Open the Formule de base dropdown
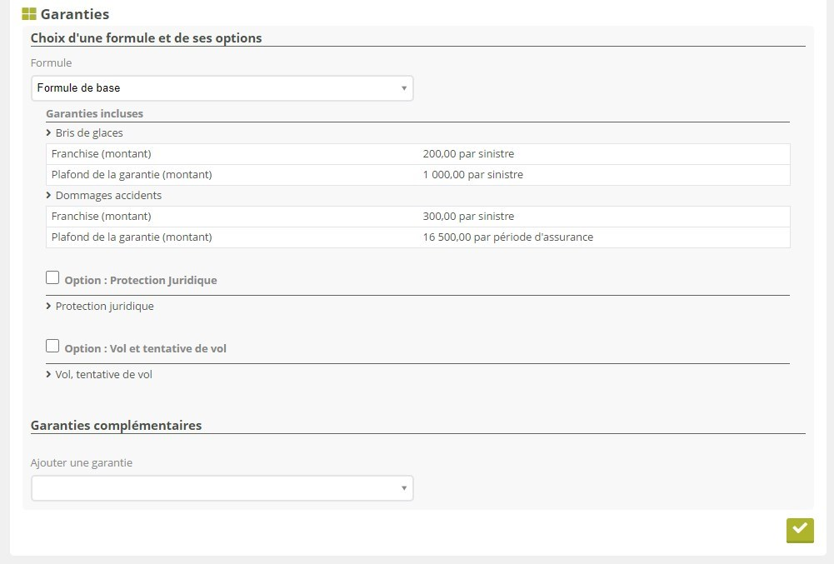This screenshot has width=834, height=564. pos(222,88)
